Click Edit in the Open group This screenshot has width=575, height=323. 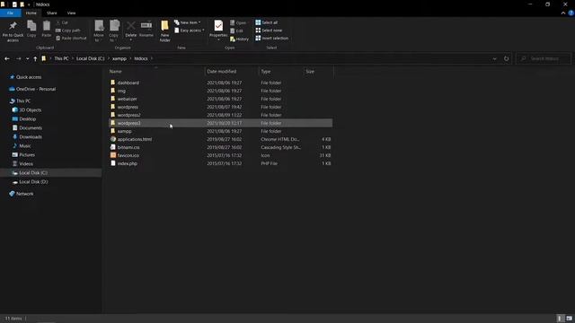[236, 31]
